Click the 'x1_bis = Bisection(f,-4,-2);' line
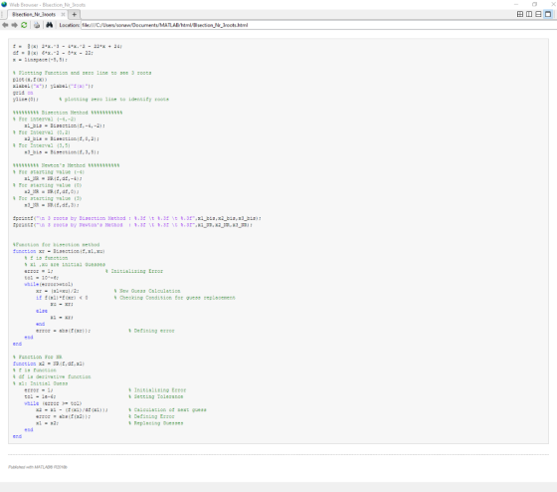This screenshot has height=492, width=557. point(65,125)
